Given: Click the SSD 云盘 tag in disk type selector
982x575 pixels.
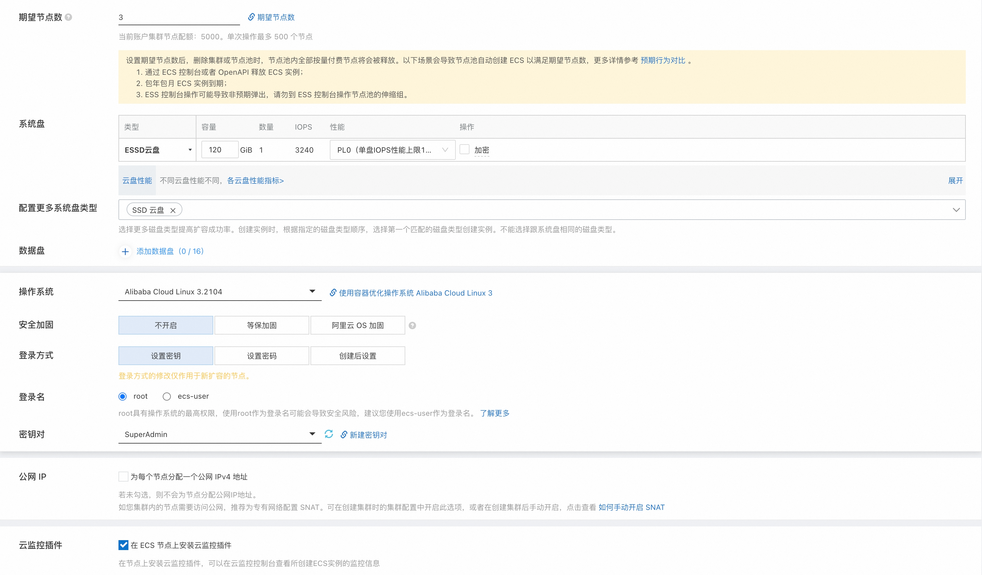Looking at the screenshot, I should tap(154, 210).
